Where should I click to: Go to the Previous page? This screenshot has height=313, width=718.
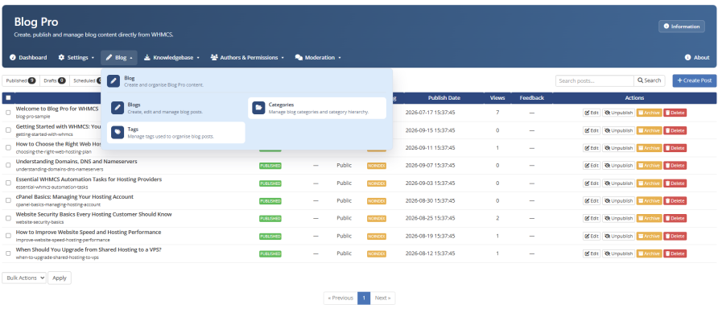340,298
